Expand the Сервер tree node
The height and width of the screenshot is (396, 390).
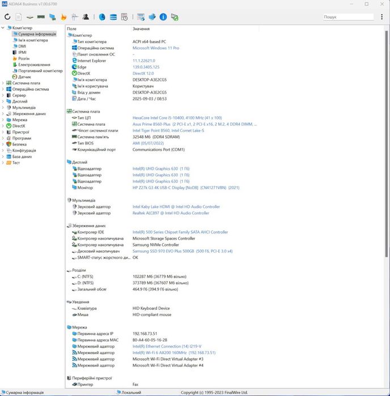pos(3,95)
